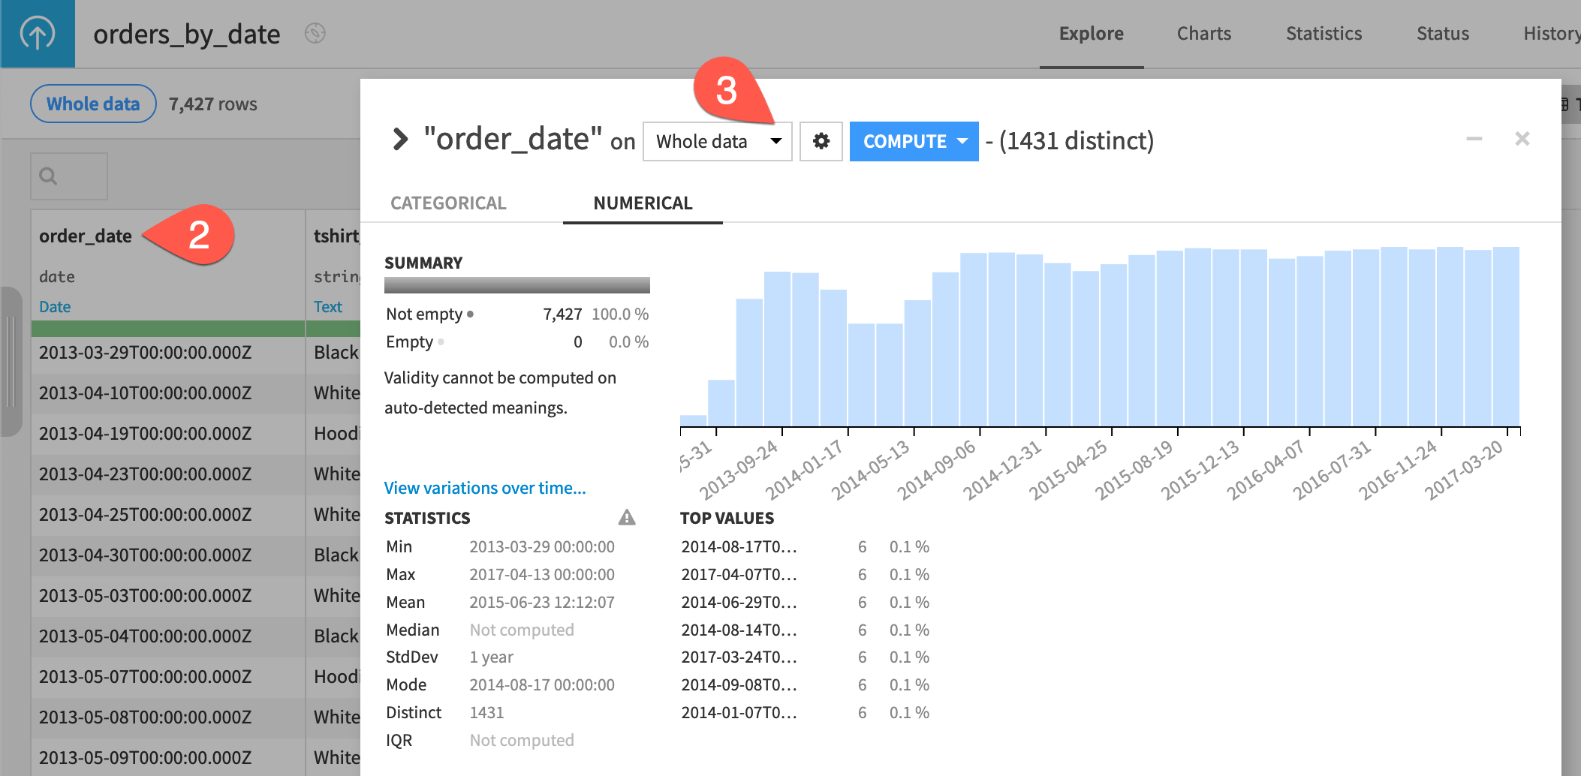
Task: Open the Whole data sampling dropdown
Action: tap(716, 141)
